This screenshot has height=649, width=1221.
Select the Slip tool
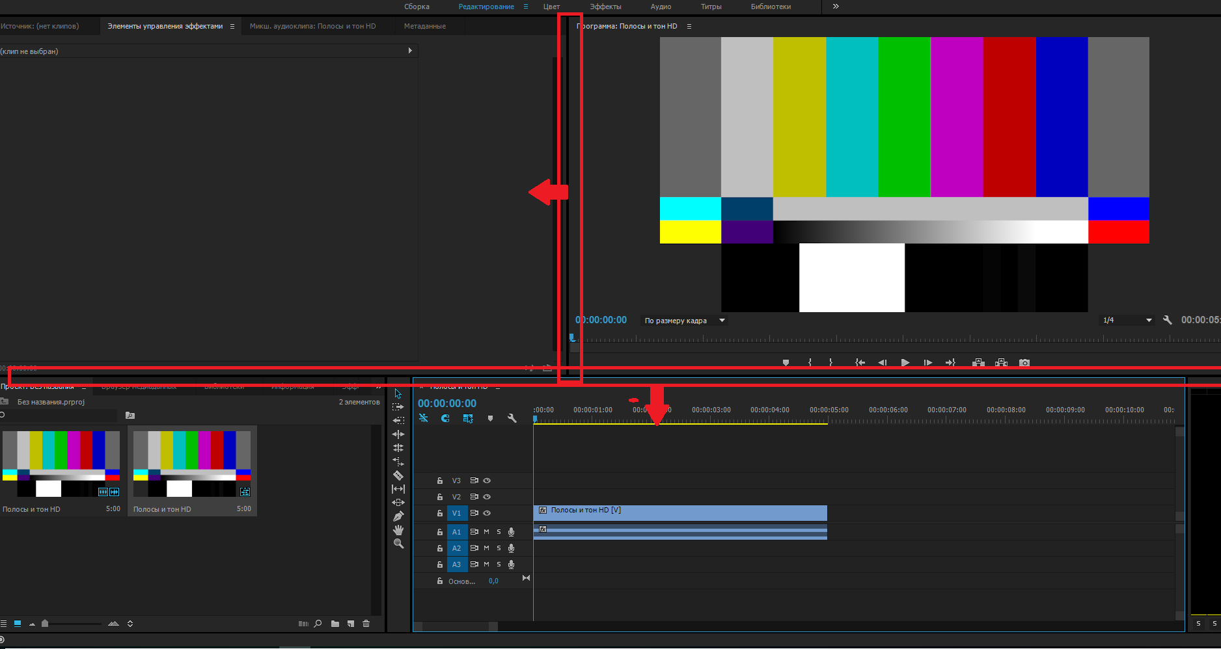(x=398, y=489)
